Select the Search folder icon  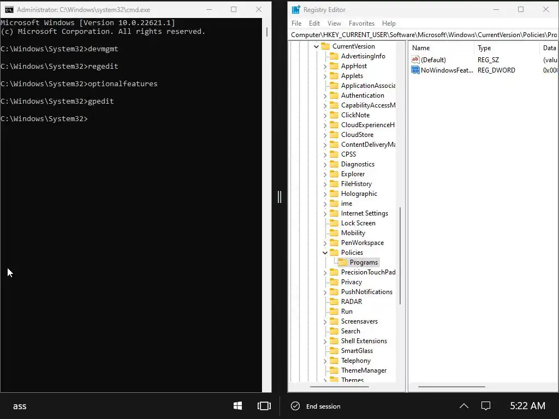click(x=334, y=331)
